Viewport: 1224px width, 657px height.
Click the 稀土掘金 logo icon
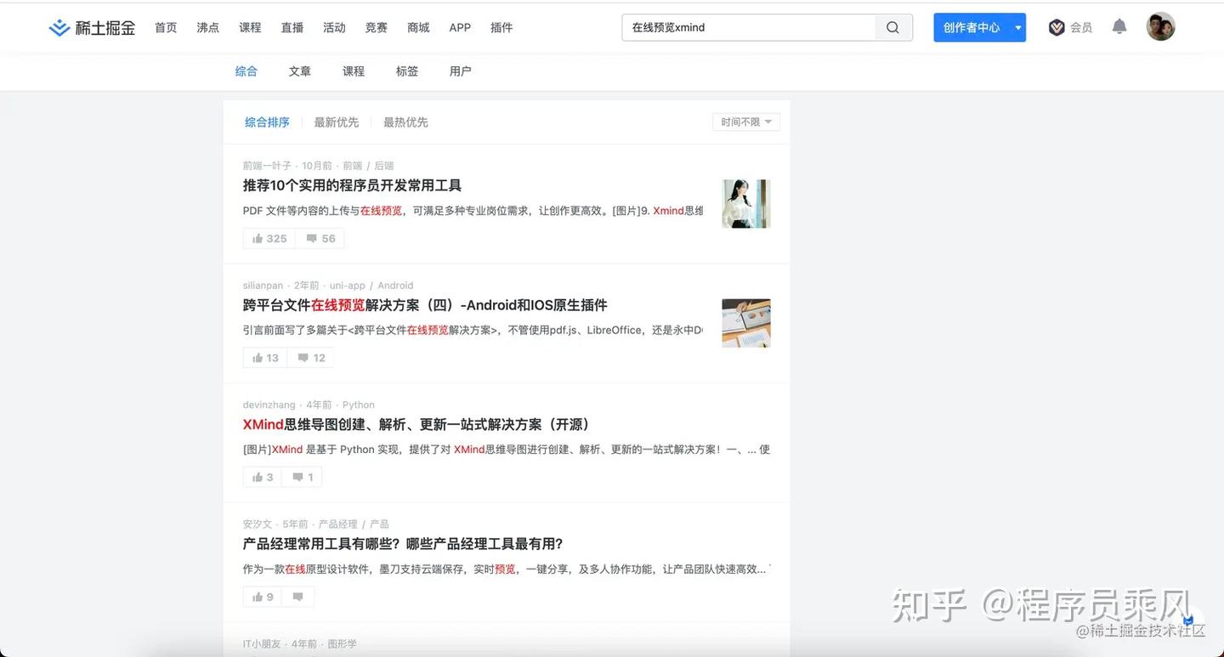(59, 26)
